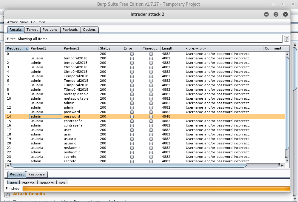The height and width of the screenshot is (202, 298).
Task: Toggle the Timeout checkbox for request 0
Action: [151, 54]
